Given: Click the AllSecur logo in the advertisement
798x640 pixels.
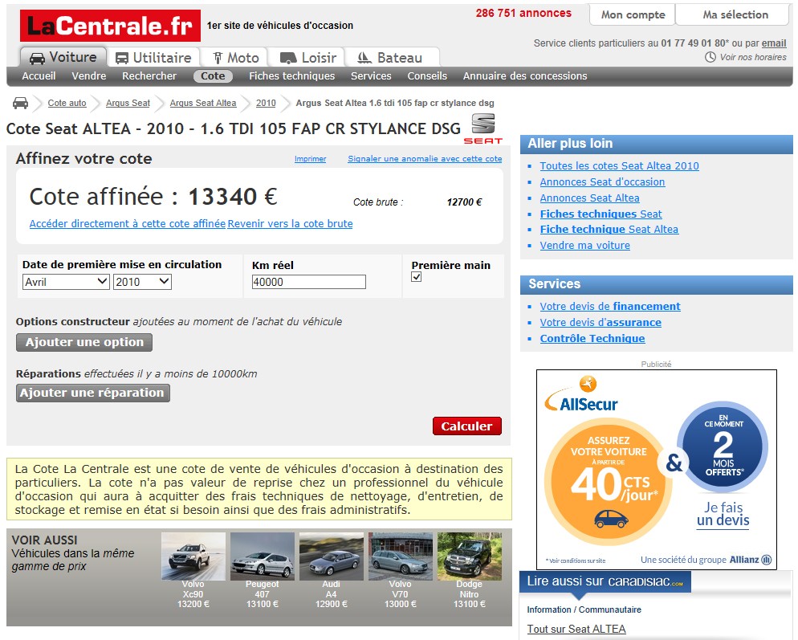Looking at the screenshot, I should click(581, 394).
